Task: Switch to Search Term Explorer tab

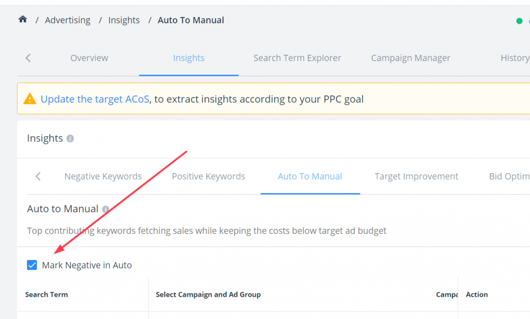Action: (297, 58)
